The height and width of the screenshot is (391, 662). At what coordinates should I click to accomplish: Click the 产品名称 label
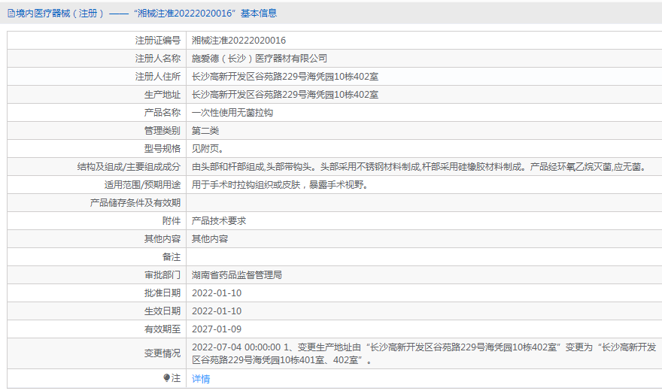pyautogui.click(x=162, y=113)
